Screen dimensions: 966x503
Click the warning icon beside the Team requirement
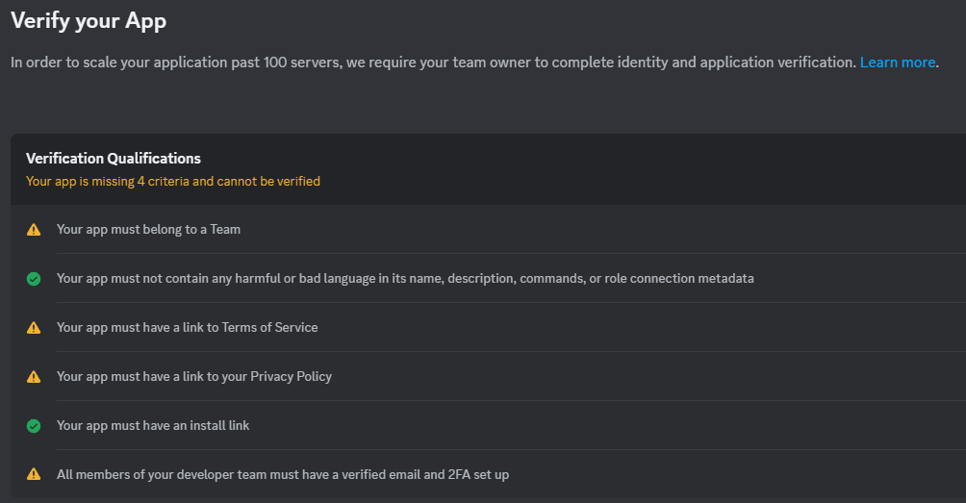[34, 230]
